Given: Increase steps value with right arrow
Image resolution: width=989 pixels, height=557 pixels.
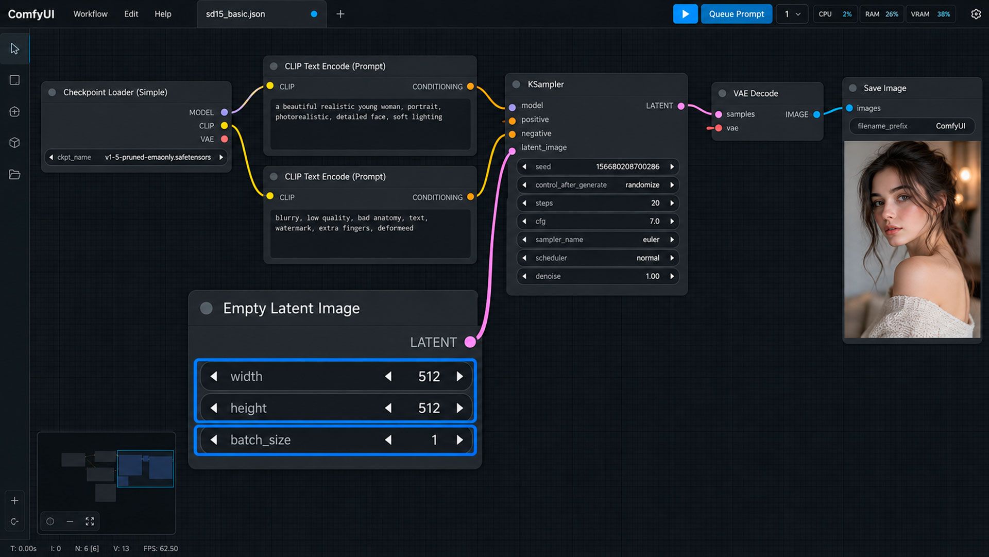Looking at the screenshot, I should coord(672,203).
